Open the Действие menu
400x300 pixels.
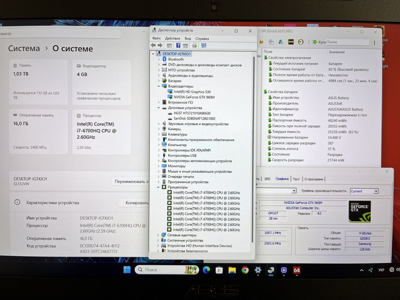pyautogui.click(x=172, y=39)
